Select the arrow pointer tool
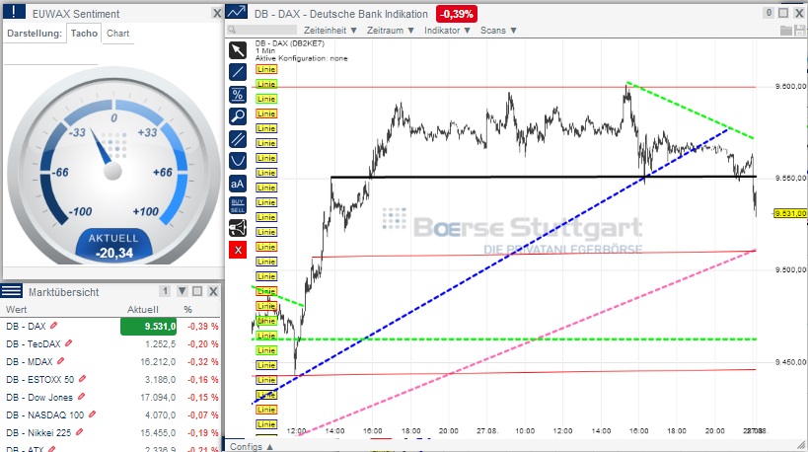This screenshot has height=452, width=808. [x=238, y=50]
